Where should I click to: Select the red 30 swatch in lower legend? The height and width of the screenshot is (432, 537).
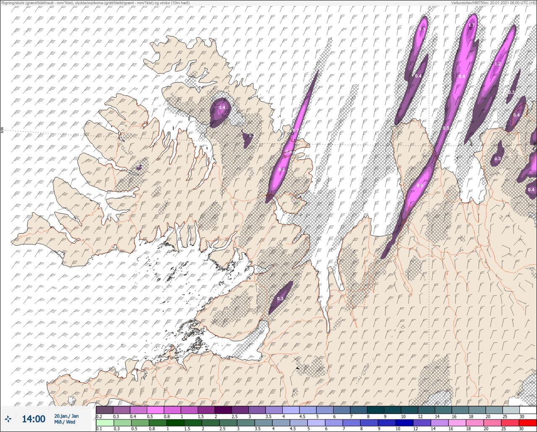pos(527,423)
